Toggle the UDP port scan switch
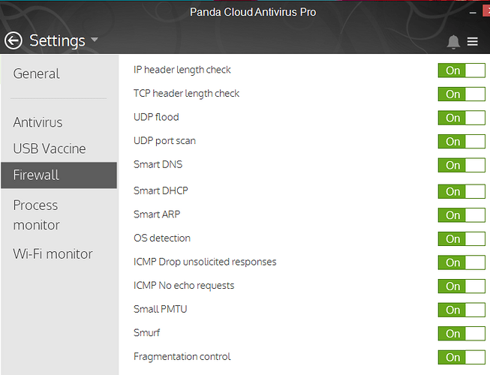490x375 pixels. click(x=461, y=141)
